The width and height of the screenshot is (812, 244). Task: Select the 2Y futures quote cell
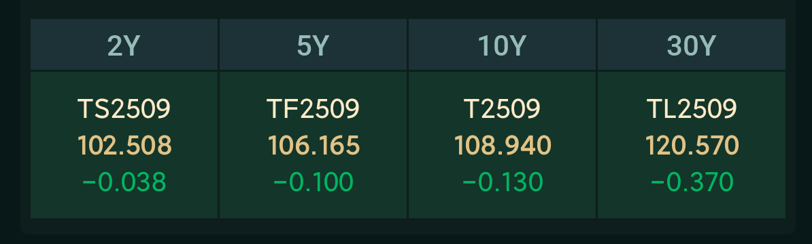(x=124, y=145)
